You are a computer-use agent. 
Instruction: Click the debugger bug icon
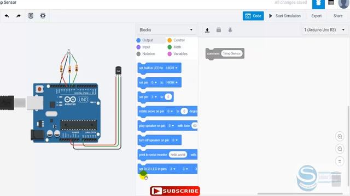coord(230,30)
